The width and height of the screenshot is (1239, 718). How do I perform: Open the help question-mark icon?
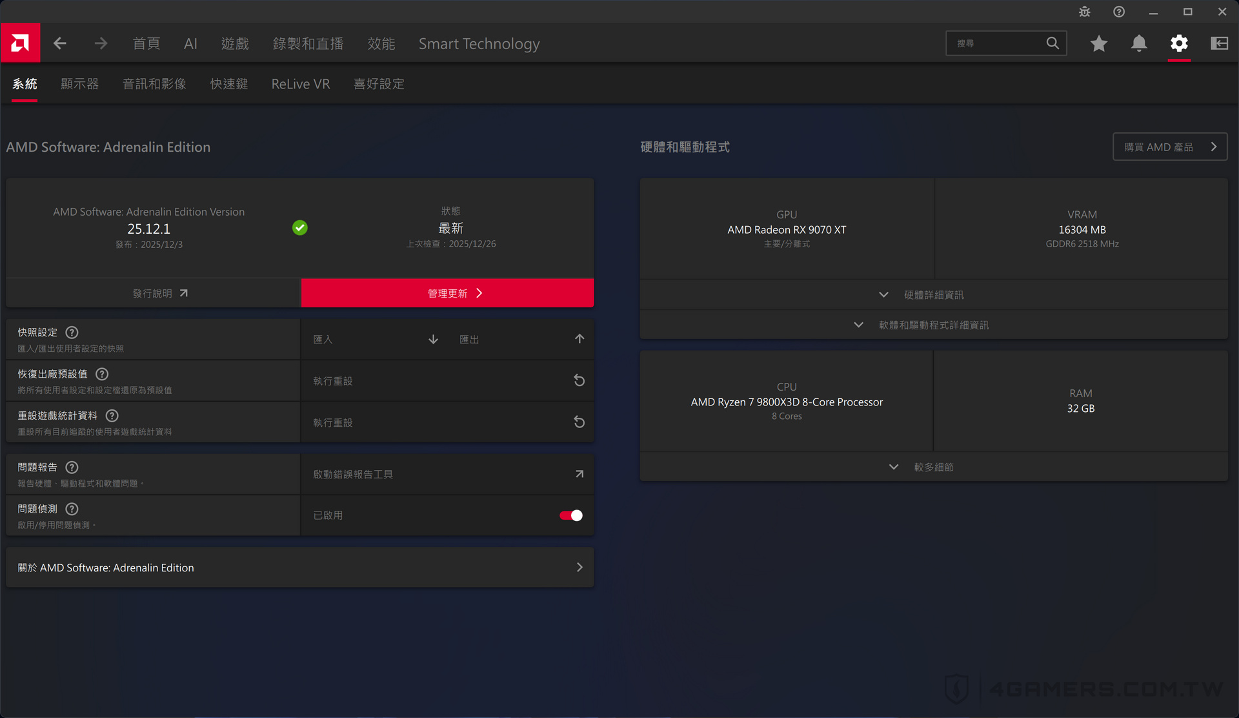tap(1118, 11)
